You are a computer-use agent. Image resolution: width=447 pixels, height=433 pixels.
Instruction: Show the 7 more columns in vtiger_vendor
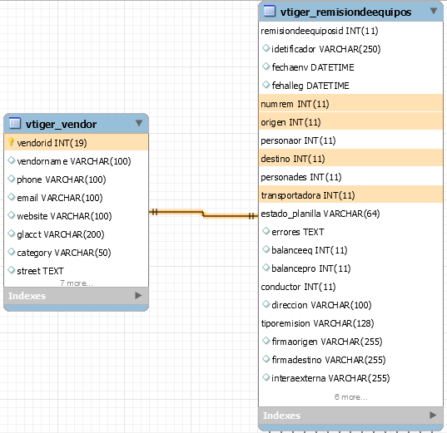coord(77,283)
